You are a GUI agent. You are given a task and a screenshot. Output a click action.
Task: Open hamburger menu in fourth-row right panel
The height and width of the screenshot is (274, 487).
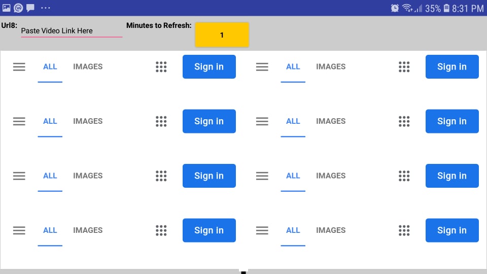point(262,230)
